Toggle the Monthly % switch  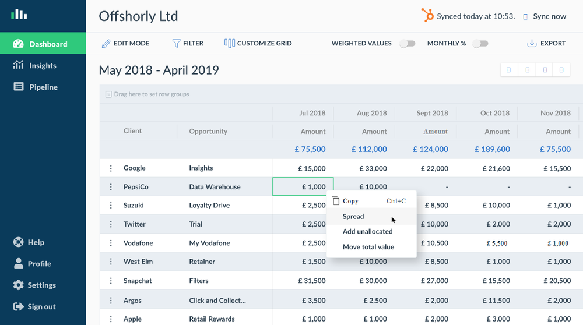(x=480, y=44)
